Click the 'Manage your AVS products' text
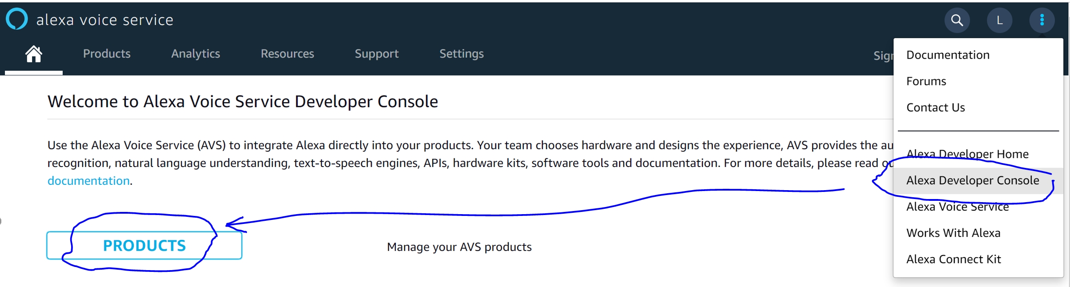 click(x=459, y=247)
